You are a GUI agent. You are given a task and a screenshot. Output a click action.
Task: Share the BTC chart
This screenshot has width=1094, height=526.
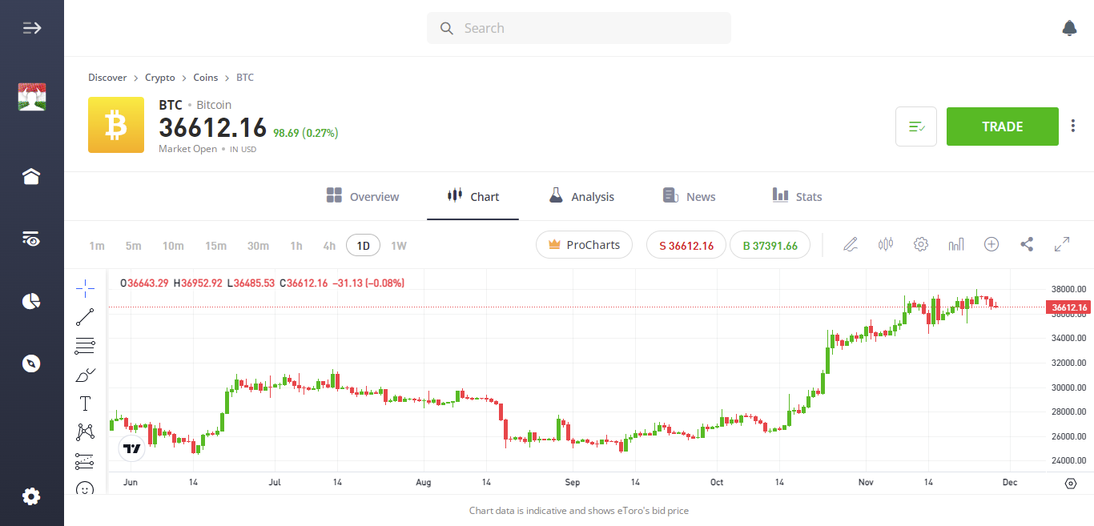point(1027,244)
